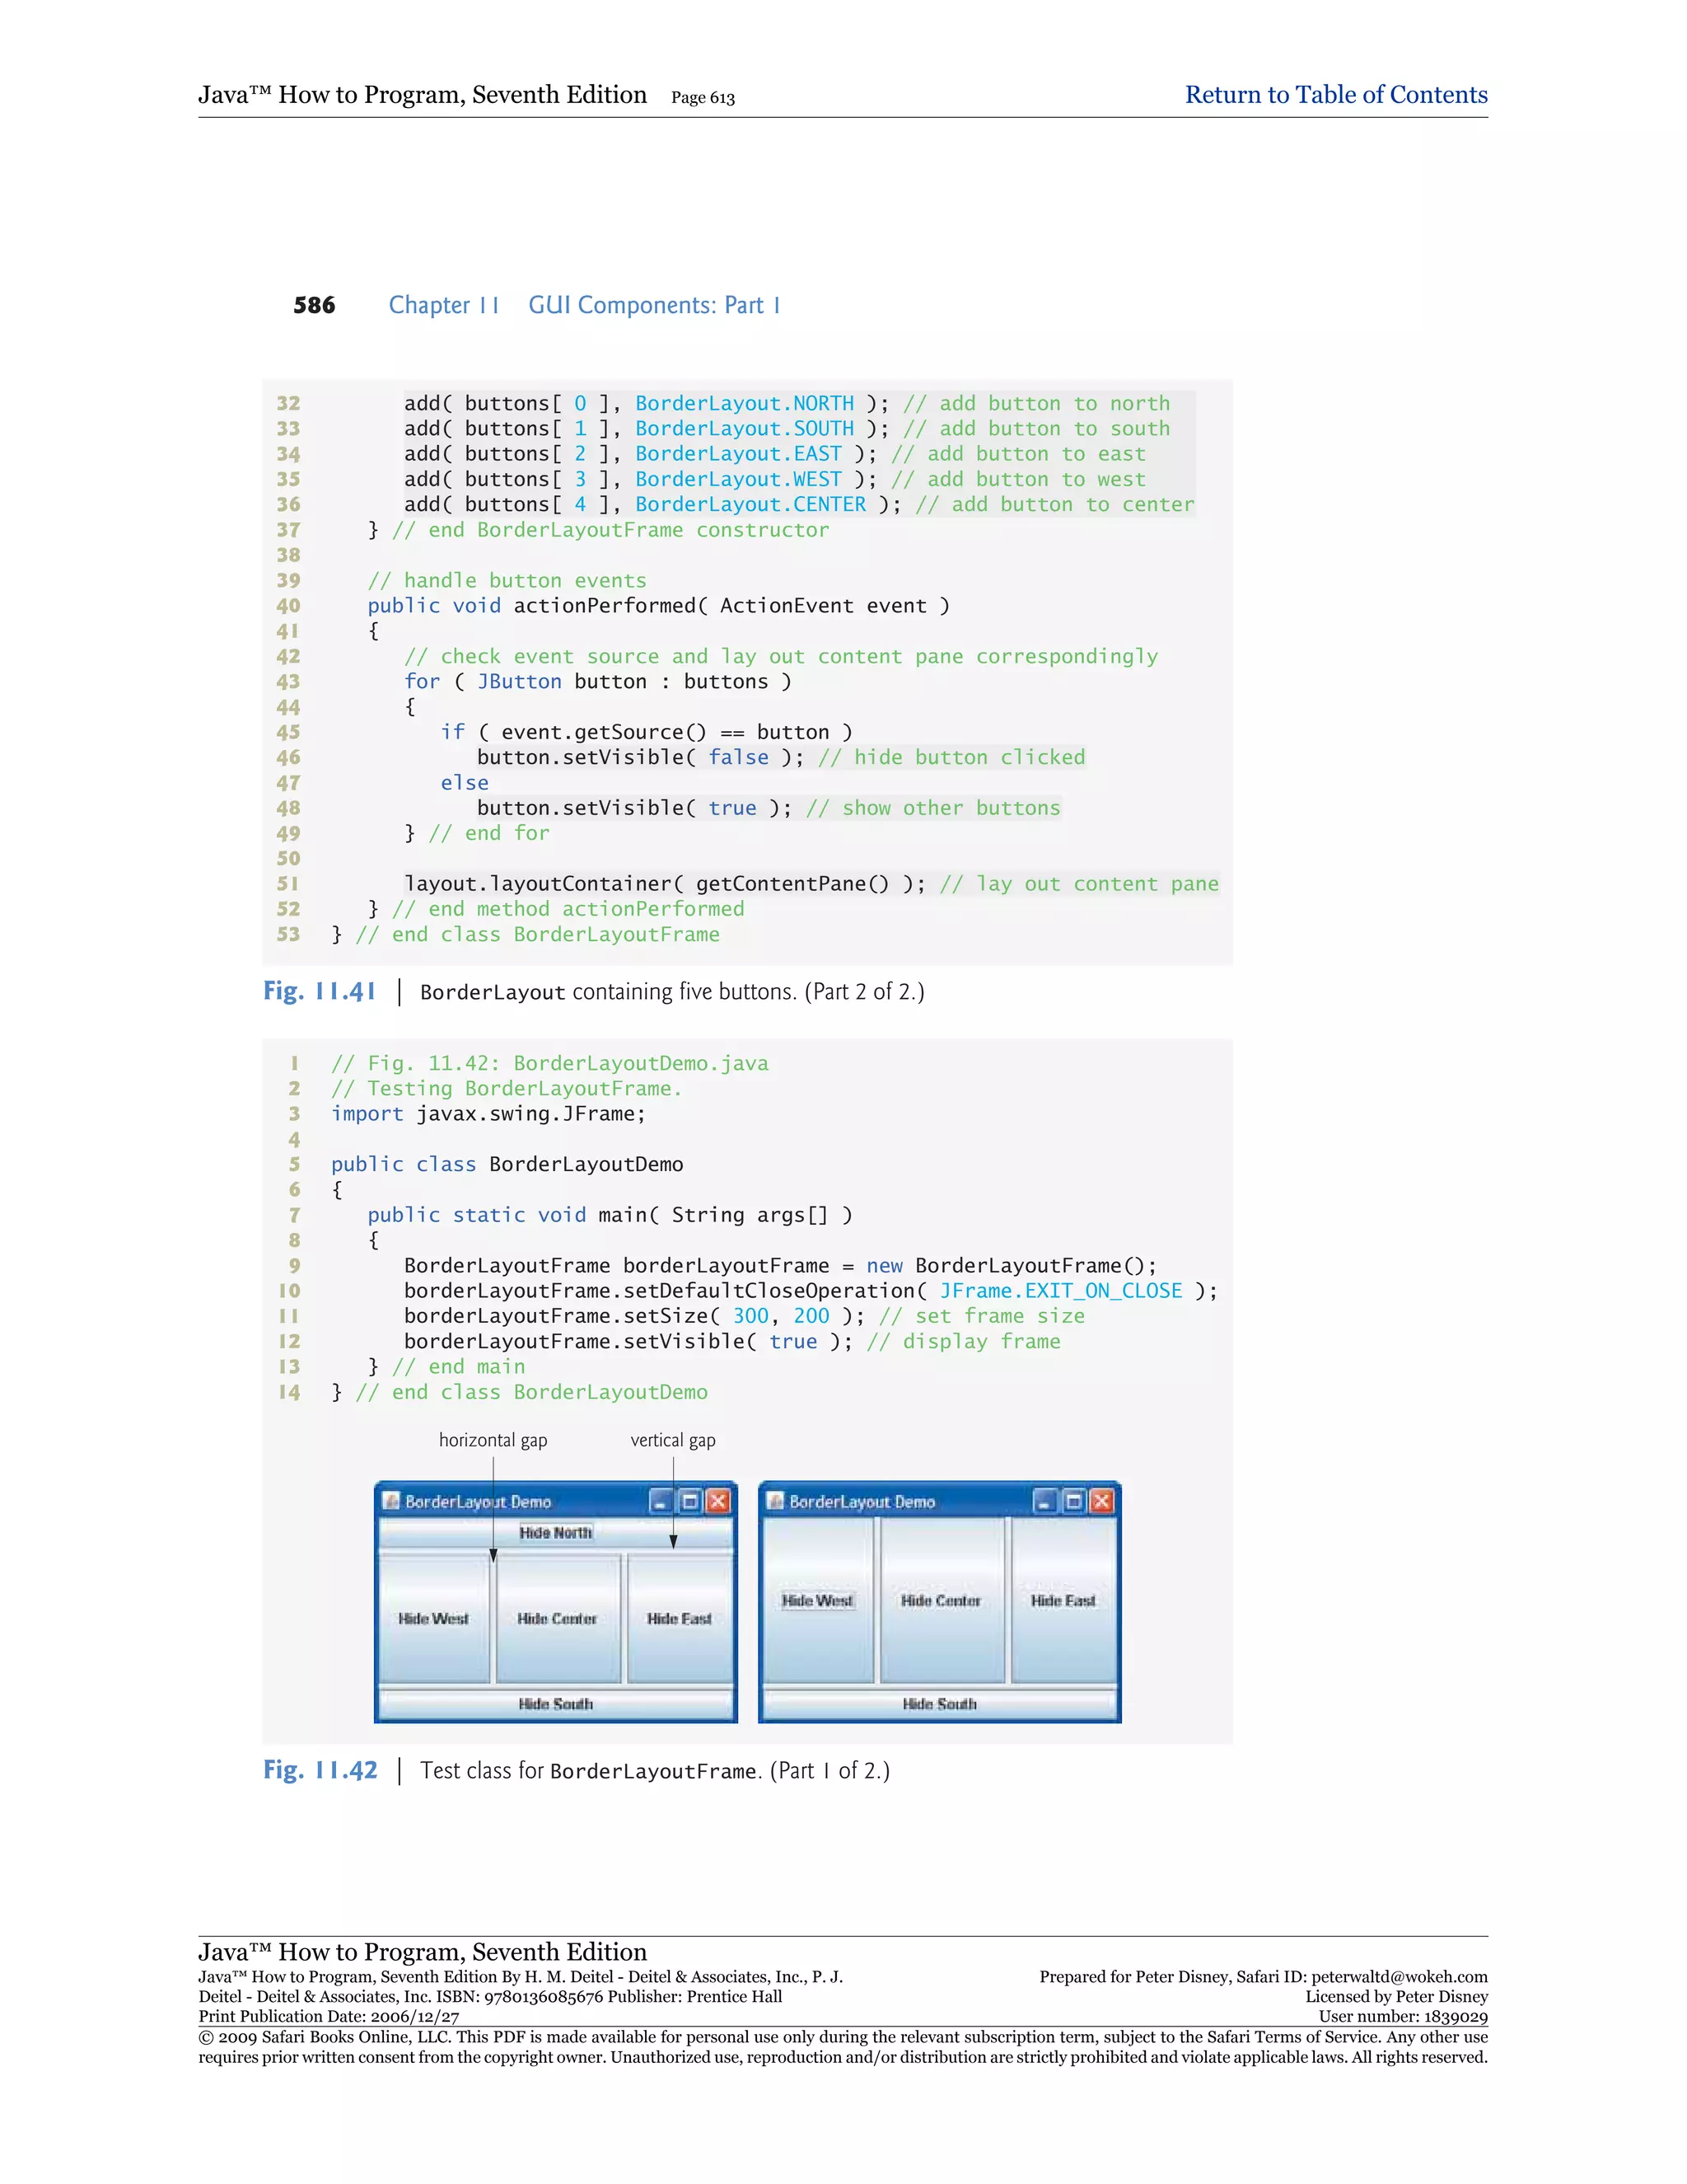The width and height of the screenshot is (1687, 2184).
Task: Click Hide West in the left demo window
Action: coord(434,1618)
